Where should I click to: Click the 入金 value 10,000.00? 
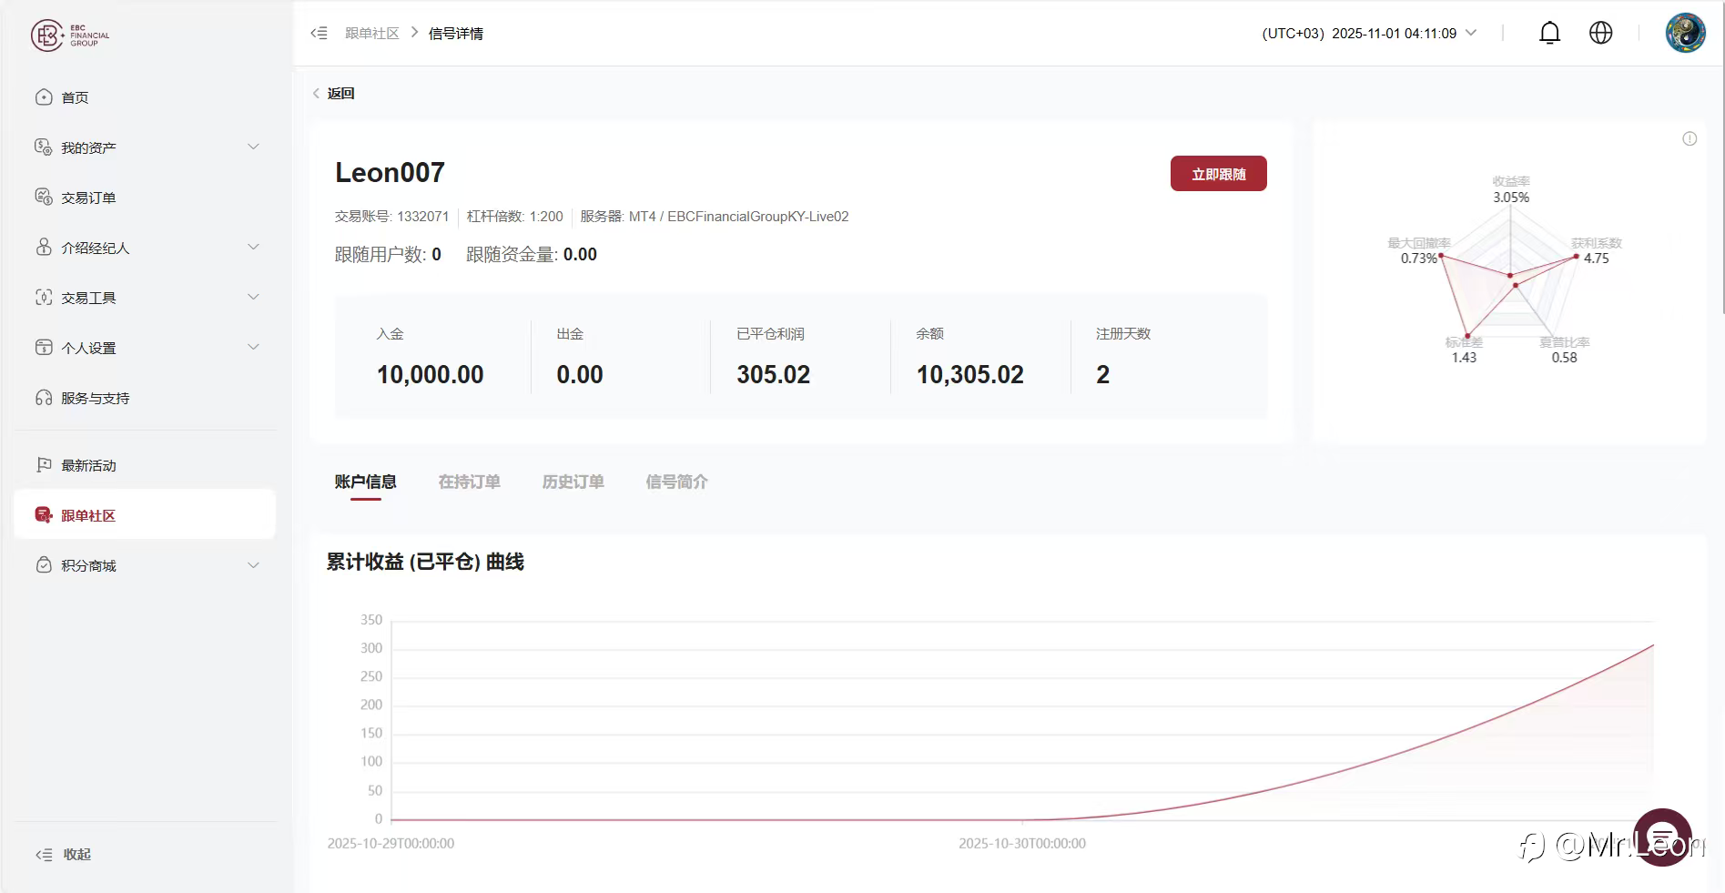(431, 374)
